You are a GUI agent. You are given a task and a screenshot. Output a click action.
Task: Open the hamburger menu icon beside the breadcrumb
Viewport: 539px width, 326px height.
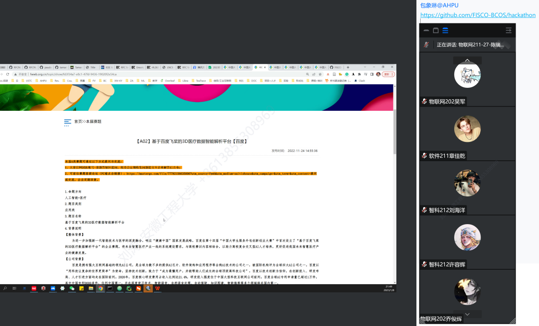pyautogui.click(x=68, y=122)
